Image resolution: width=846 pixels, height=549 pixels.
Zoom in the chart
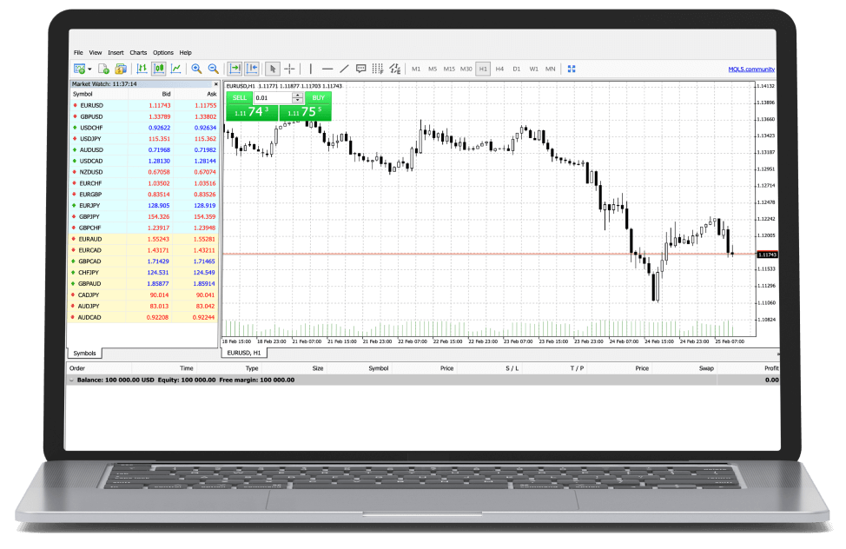[x=197, y=69]
